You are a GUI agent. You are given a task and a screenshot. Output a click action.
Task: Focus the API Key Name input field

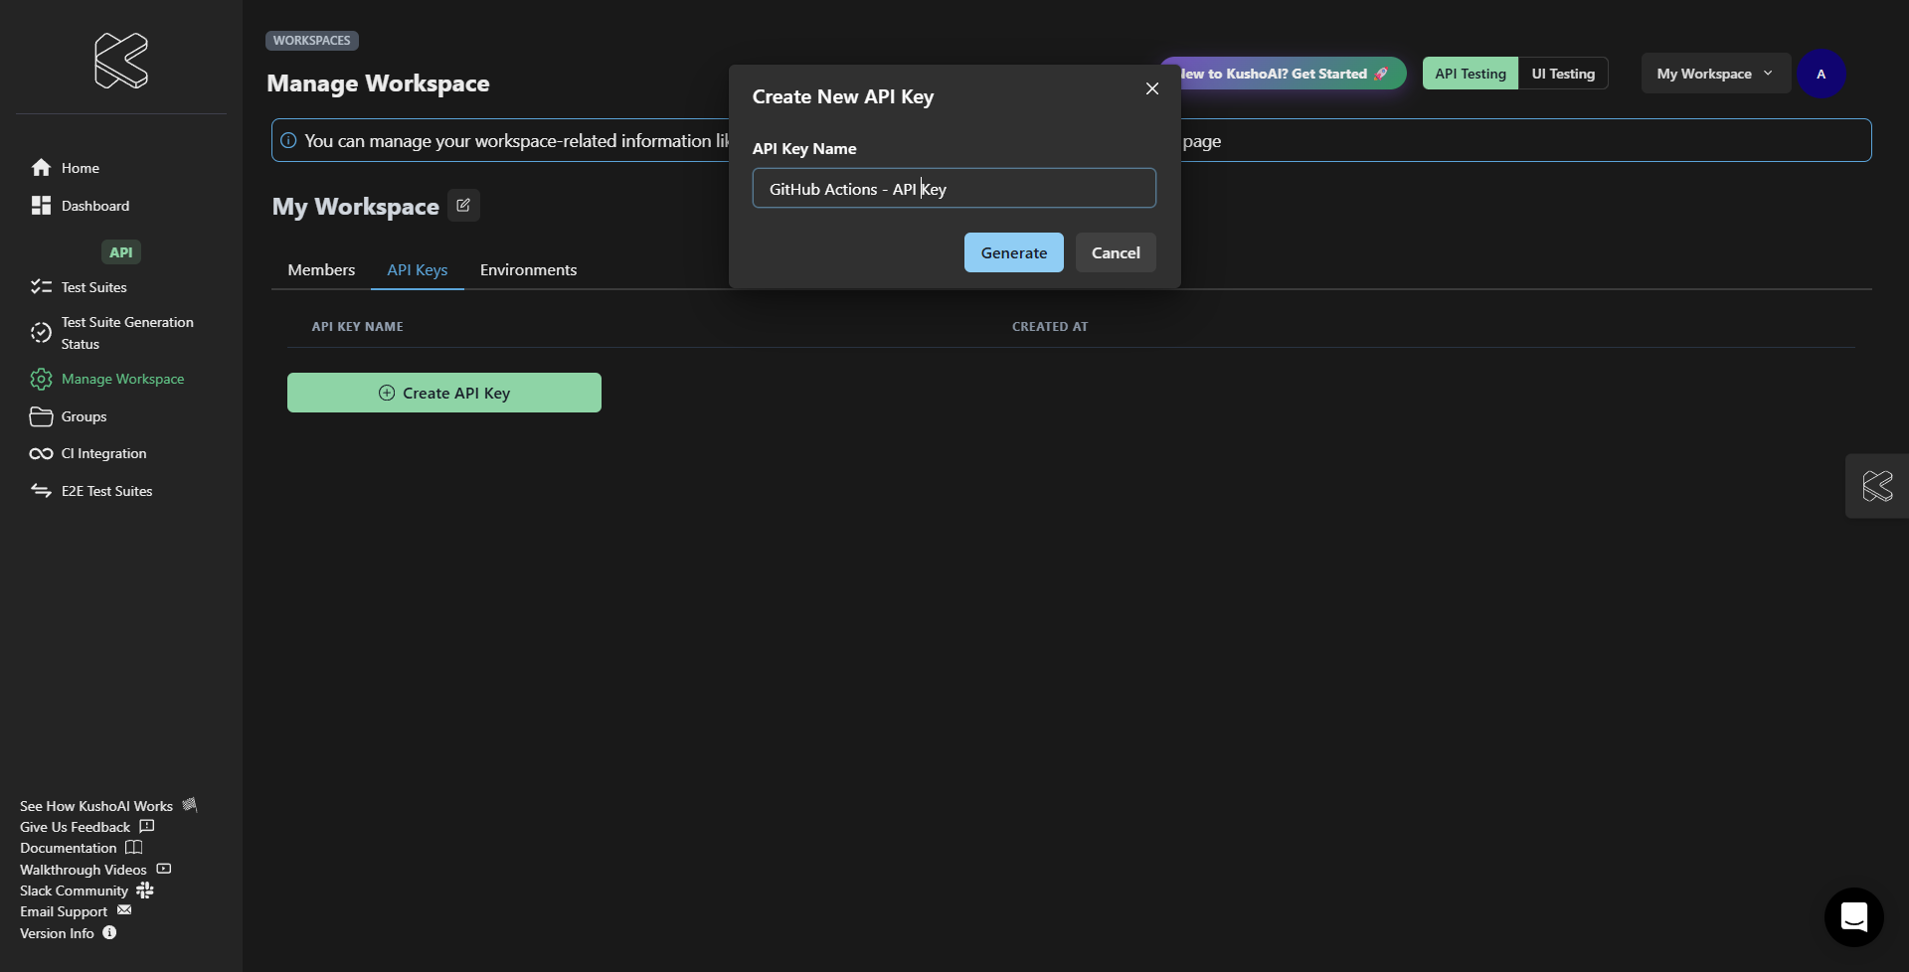(954, 188)
